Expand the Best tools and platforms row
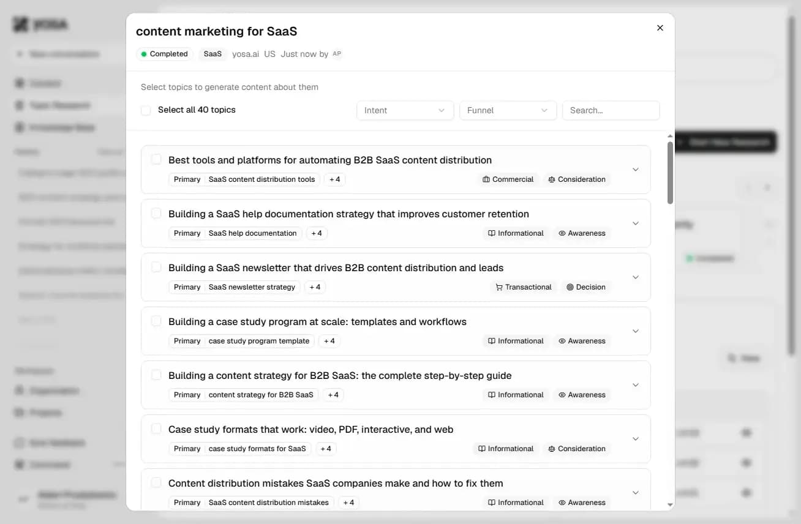 point(636,170)
